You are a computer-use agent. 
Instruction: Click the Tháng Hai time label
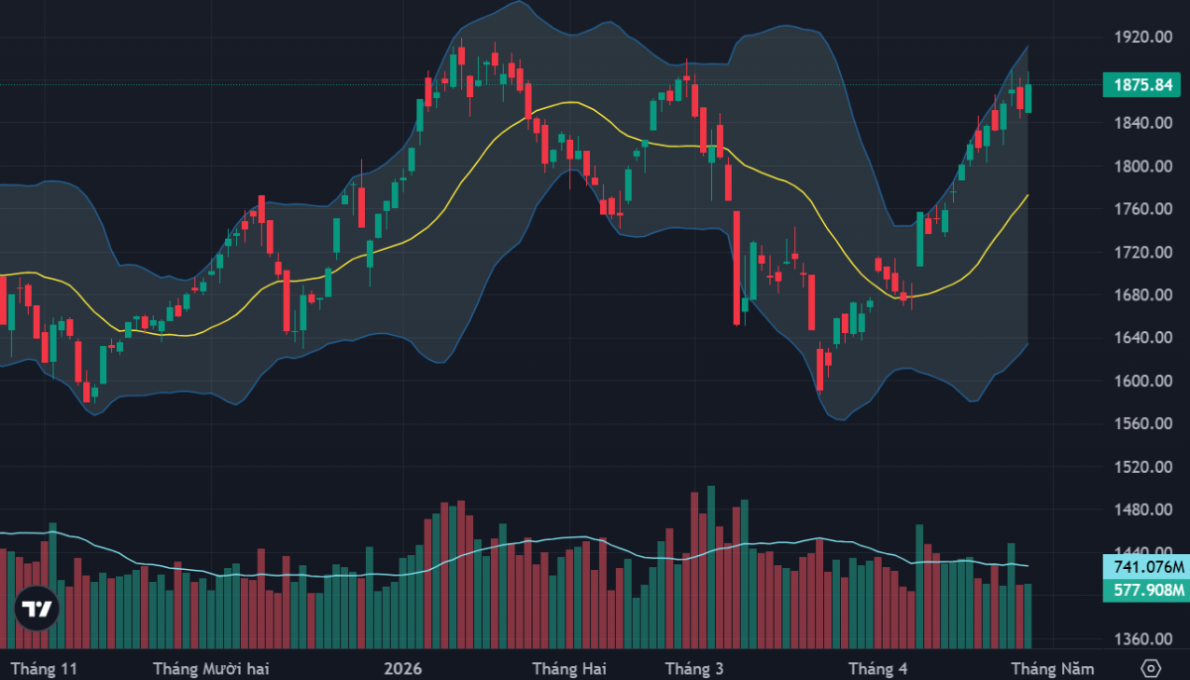click(568, 668)
